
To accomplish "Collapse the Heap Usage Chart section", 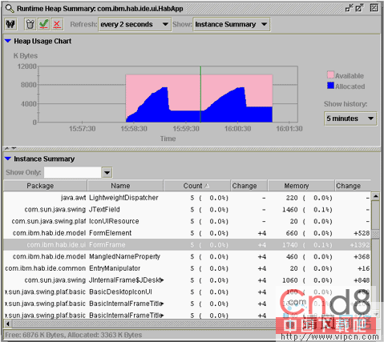I will [x=8, y=41].
